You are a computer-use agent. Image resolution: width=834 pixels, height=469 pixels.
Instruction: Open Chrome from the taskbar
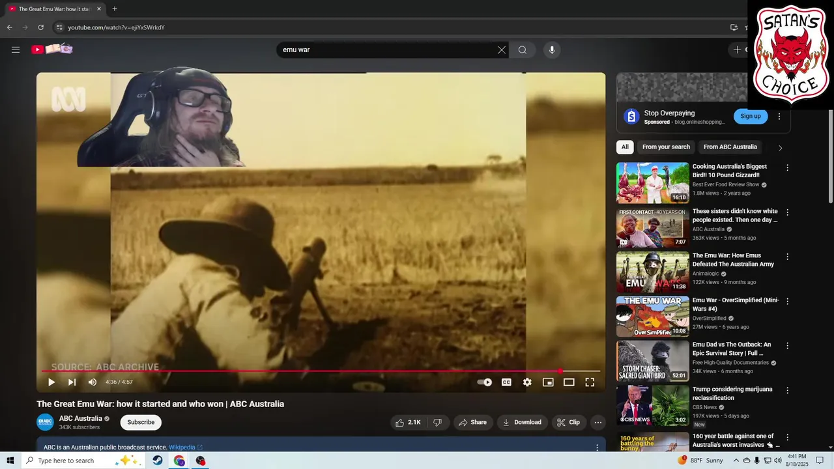[x=179, y=461]
